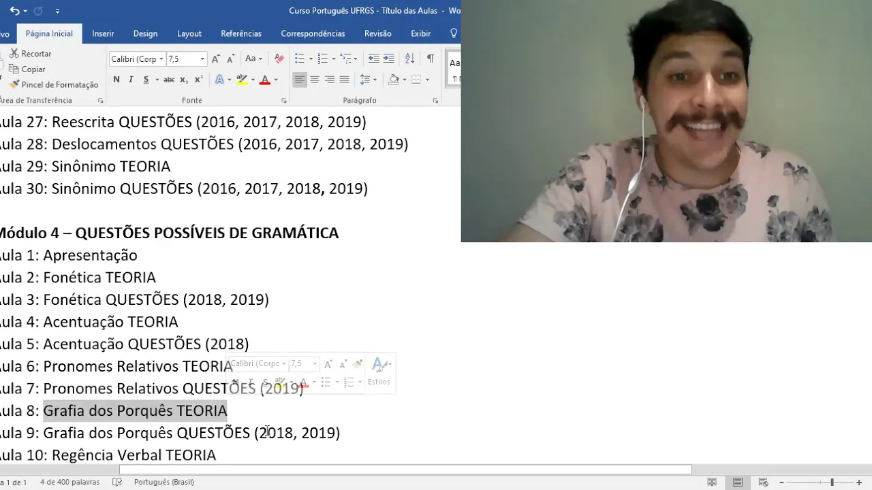Click the zoom slider handle
This screenshot has width=872, height=490.
pos(832,482)
